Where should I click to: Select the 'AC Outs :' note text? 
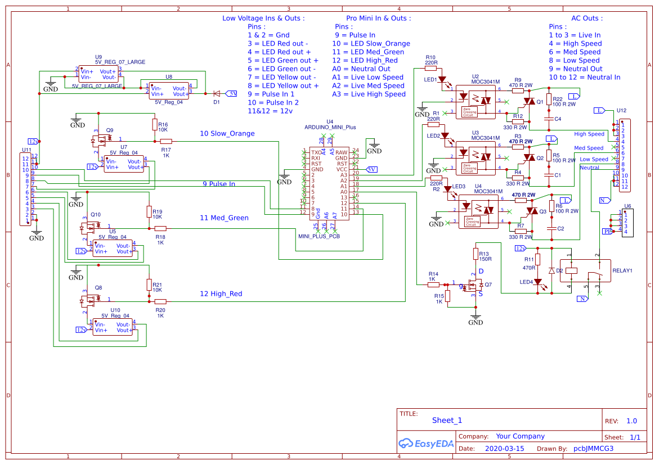click(x=587, y=18)
